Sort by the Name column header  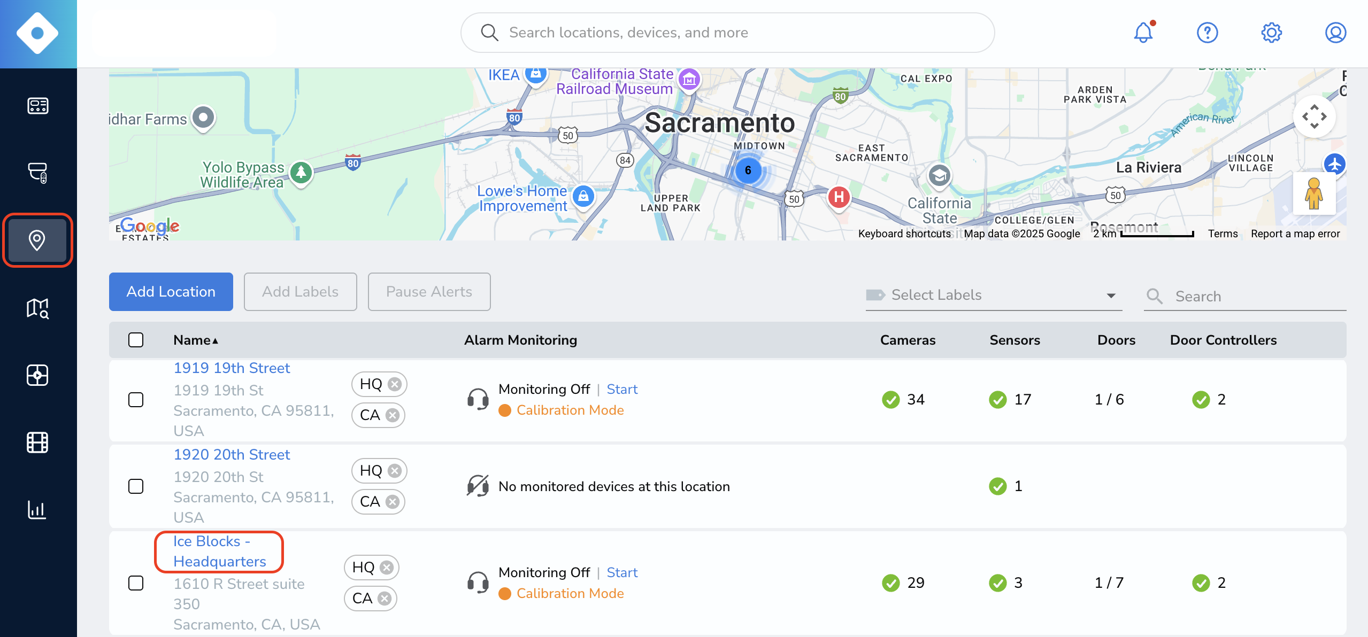196,340
